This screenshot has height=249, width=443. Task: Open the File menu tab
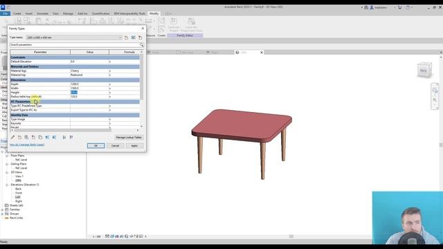(5, 14)
